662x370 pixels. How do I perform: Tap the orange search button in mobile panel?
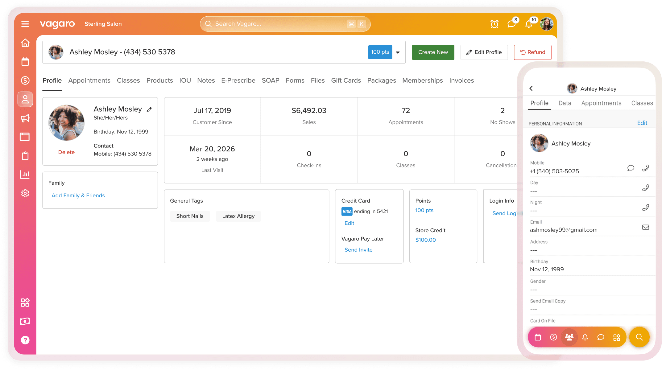639,337
